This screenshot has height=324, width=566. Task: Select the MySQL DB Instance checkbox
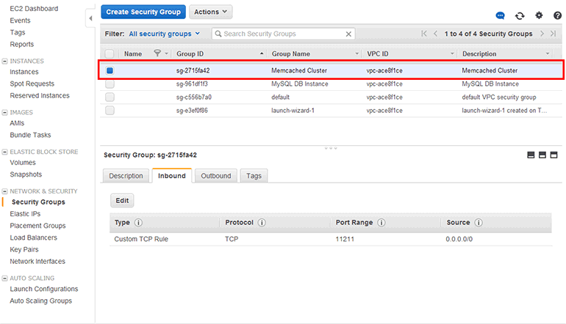pyautogui.click(x=110, y=84)
